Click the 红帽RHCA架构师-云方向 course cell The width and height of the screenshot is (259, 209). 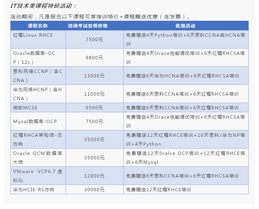point(38,140)
